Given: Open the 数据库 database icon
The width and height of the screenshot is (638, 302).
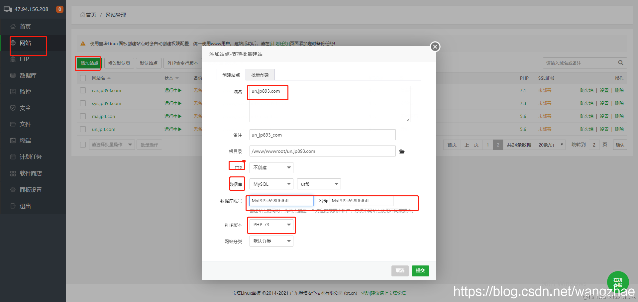Looking at the screenshot, I should click(x=13, y=75).
